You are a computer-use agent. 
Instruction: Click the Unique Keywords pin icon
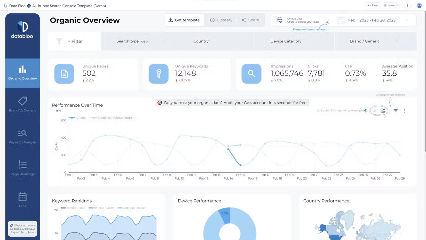(159, 74)
